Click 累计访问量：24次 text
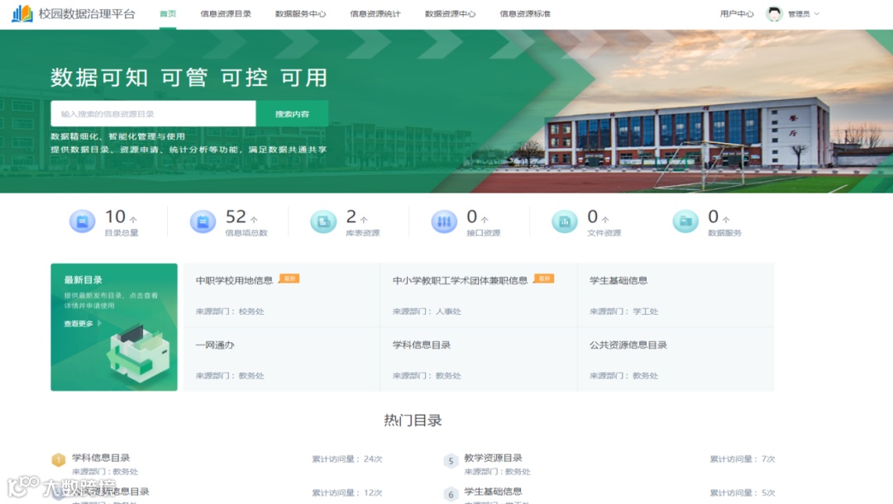The width and height of the screenshot is (893, 504). (346, 459)
